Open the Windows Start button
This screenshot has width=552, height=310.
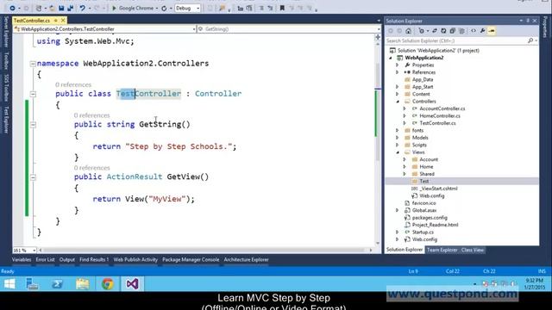(9, 283)
